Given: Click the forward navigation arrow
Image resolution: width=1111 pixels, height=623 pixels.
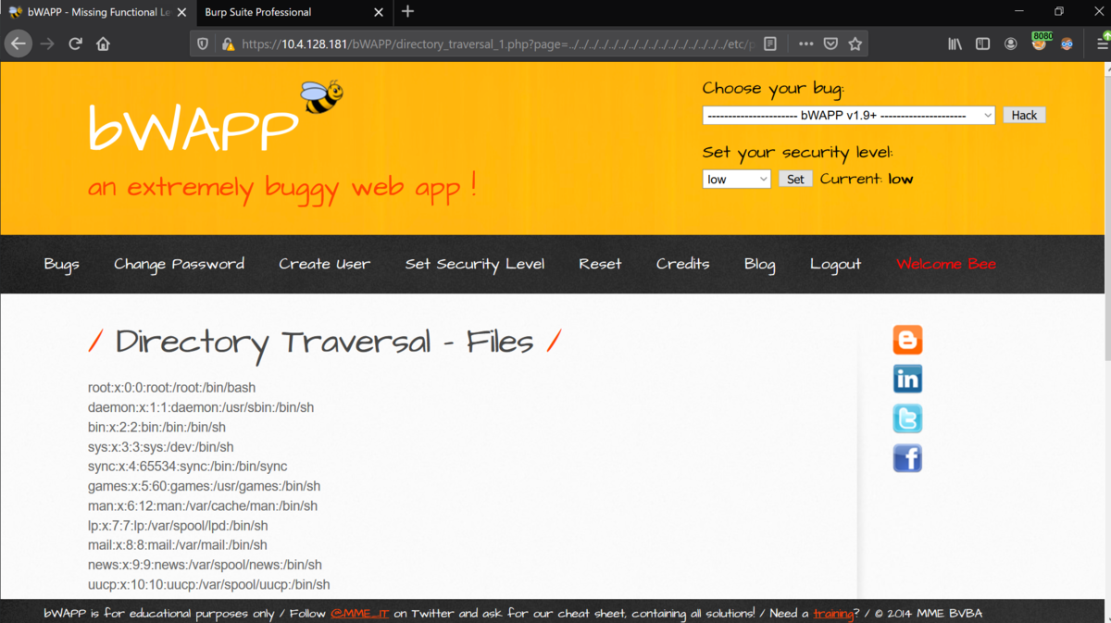Looking at the screenshot, I should pos(47,44).
